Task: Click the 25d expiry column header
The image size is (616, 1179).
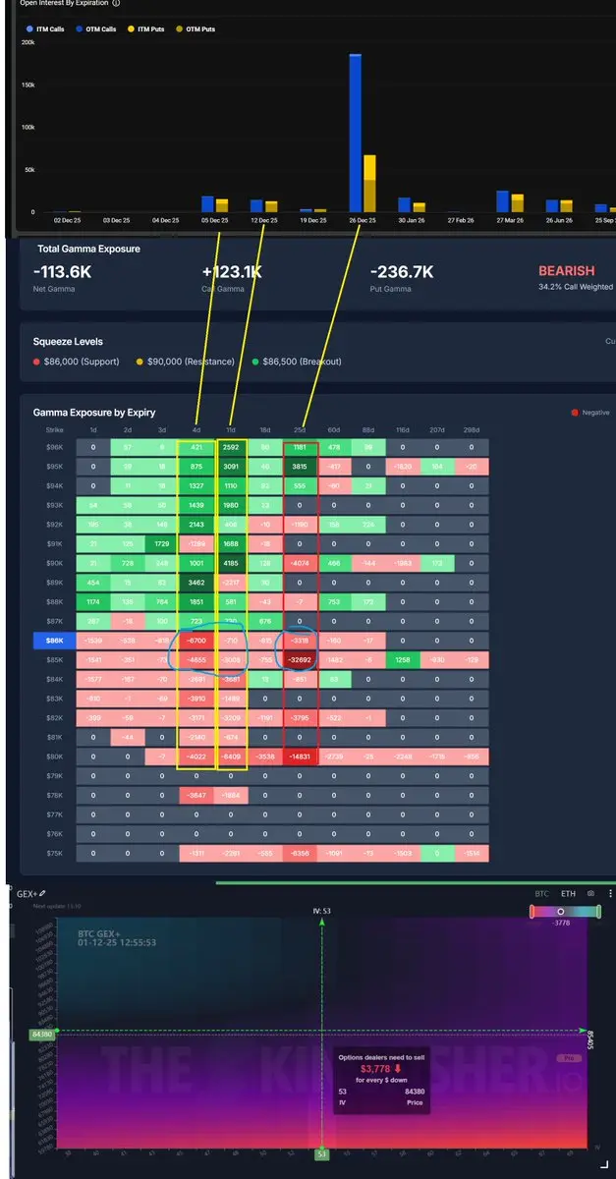Action: [x=300, y=430]
